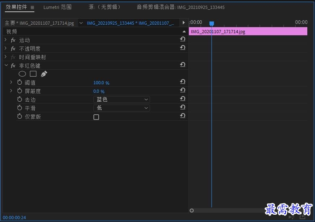
Task: Expand the 运动 effect
Action: coord(6,40)
